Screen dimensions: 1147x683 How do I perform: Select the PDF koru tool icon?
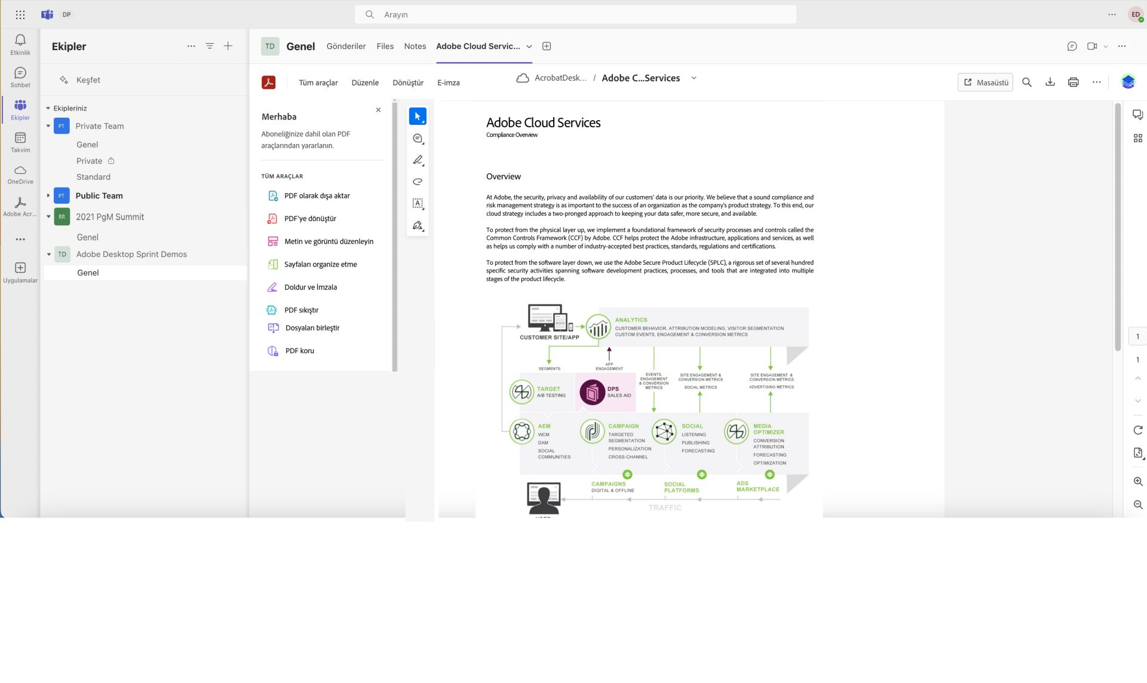(x=272, y=350)
